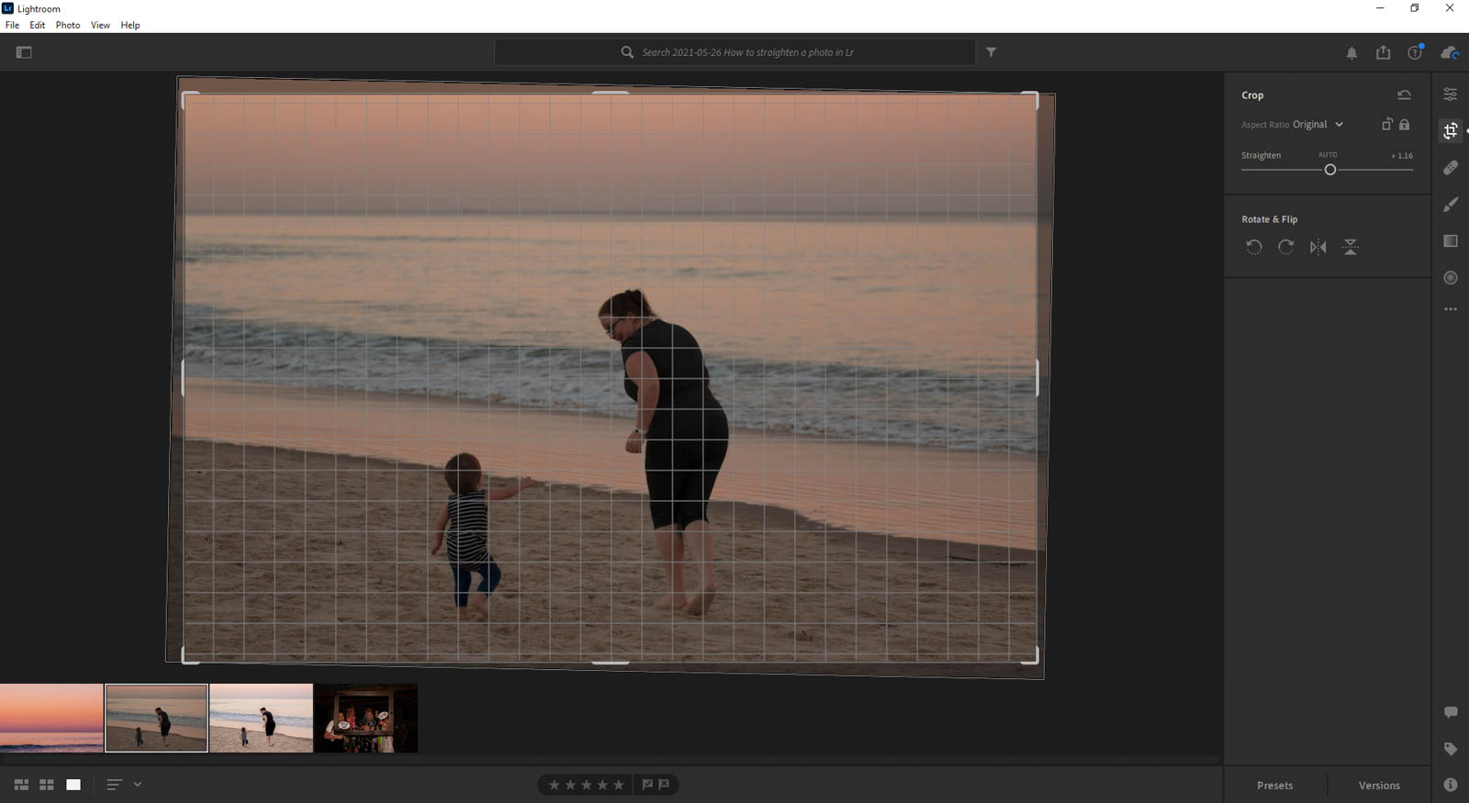The width and height of the screenshot is (1469, 803).
Task: Switch to square grid view
Action: pyautogui.click(x=46, y=785)
